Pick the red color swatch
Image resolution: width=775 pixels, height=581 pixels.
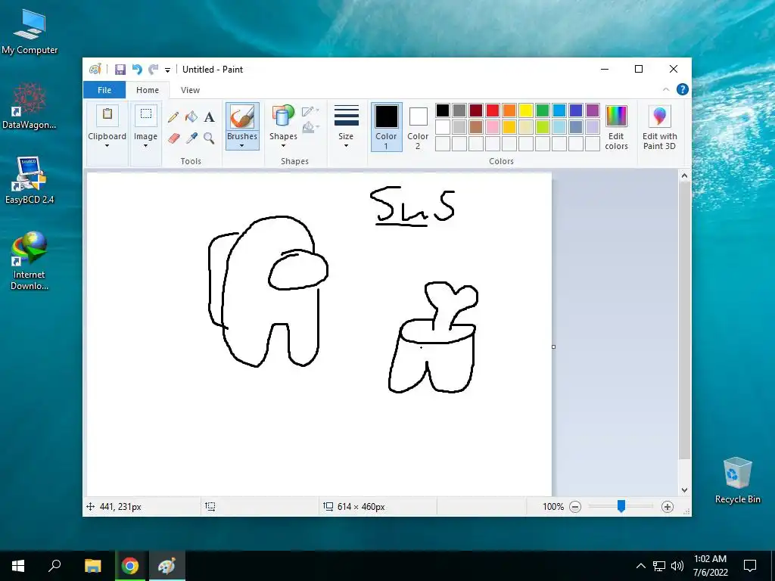[493, 110]
